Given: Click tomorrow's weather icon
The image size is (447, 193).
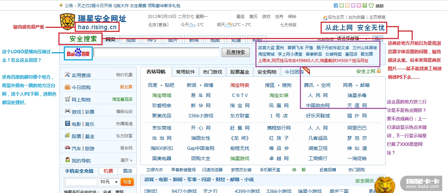Looking at the screenshot, I should click(229, 25).
